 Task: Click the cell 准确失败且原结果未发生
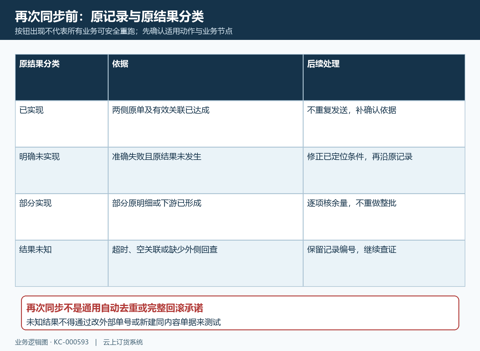(x=205, y=170)
